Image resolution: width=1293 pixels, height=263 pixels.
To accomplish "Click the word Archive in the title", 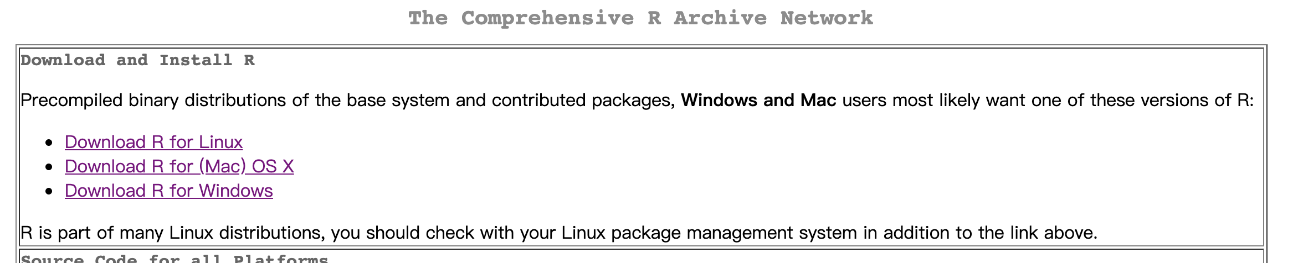I will coord(720,18).
